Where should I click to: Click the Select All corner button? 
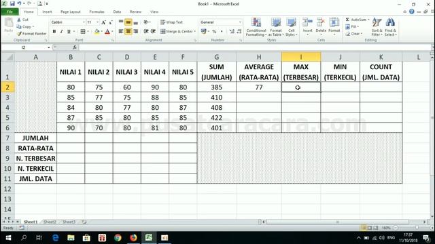7,57
